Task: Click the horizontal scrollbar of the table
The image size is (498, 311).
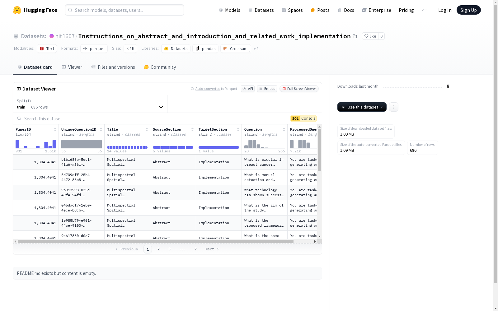Action: pyautogui.click(x=156, y=241)
